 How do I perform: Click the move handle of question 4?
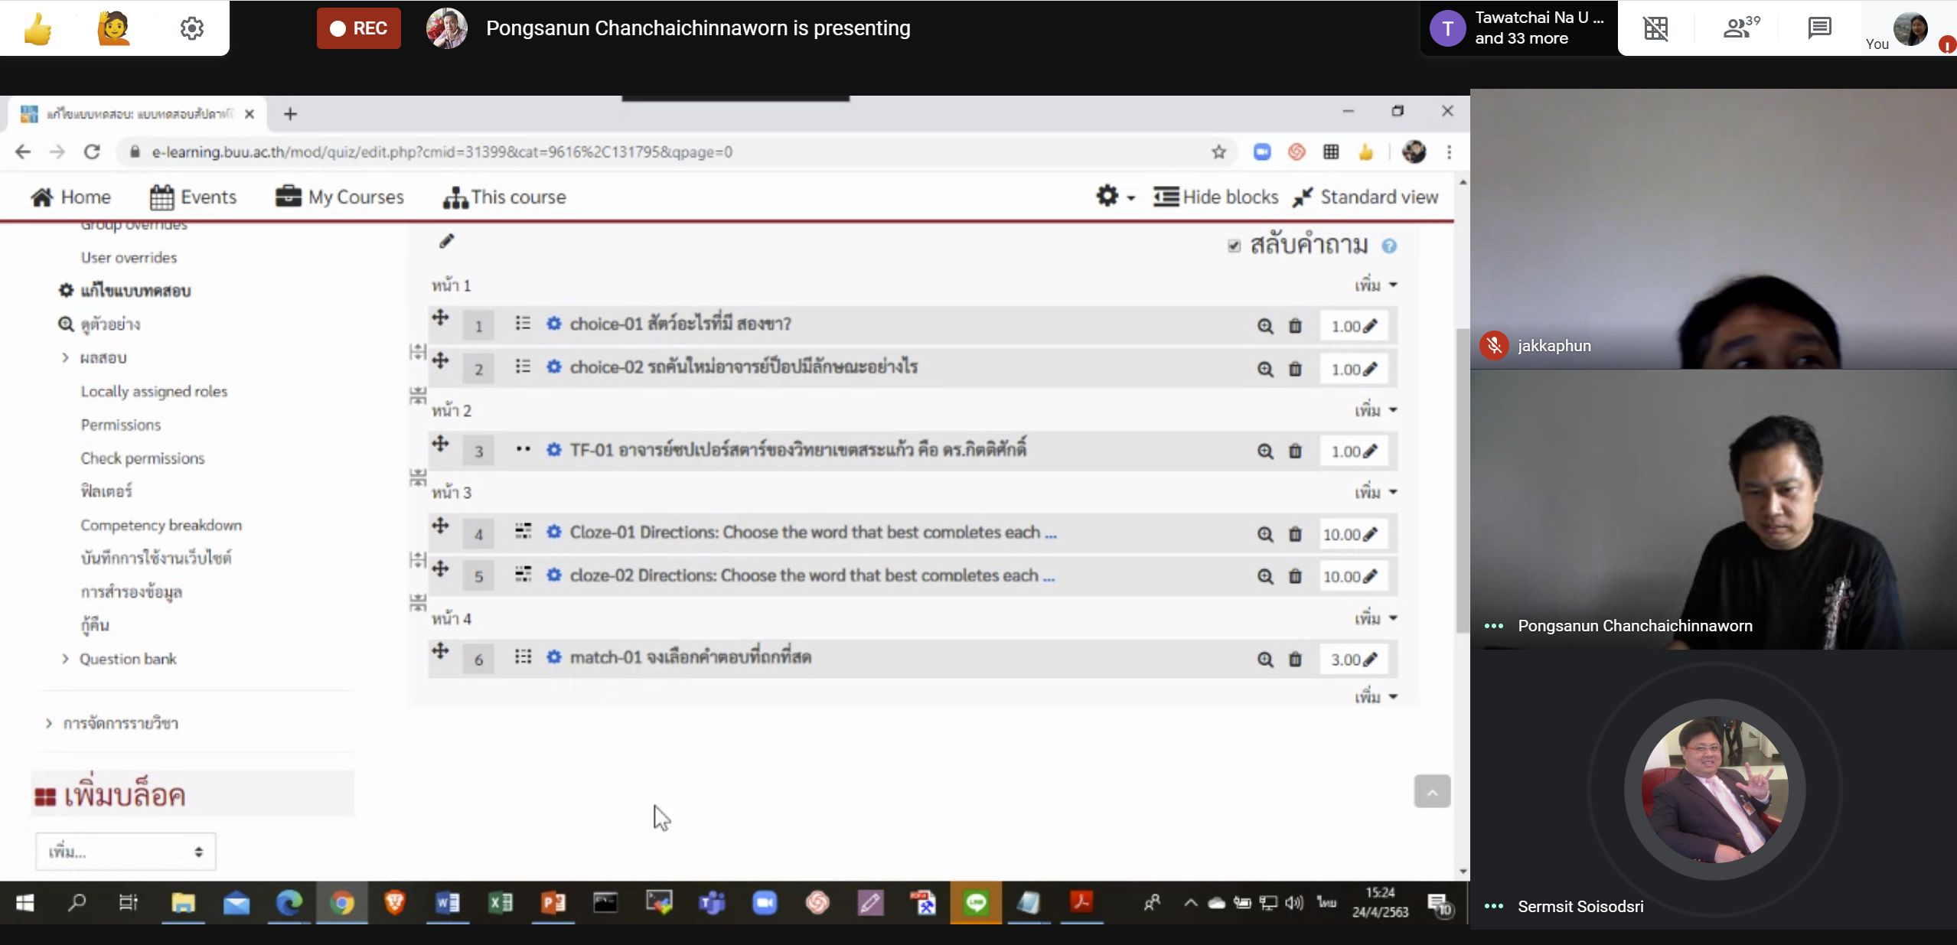point(440,526)
